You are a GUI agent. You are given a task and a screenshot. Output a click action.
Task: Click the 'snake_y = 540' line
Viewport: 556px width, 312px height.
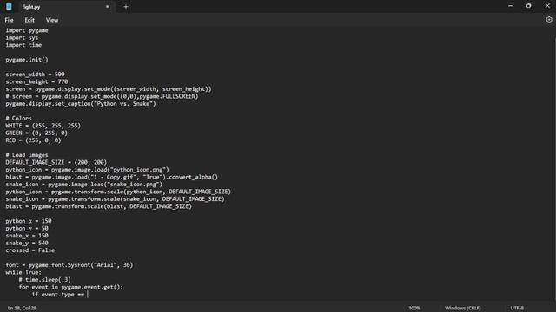pos(27,243)
